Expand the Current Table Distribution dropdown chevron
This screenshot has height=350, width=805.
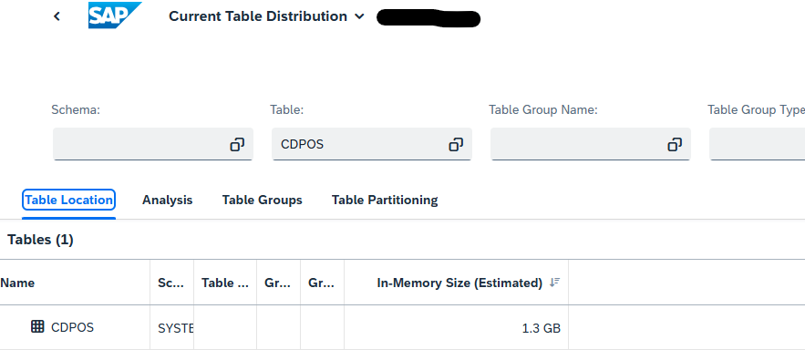click(359, 16)
